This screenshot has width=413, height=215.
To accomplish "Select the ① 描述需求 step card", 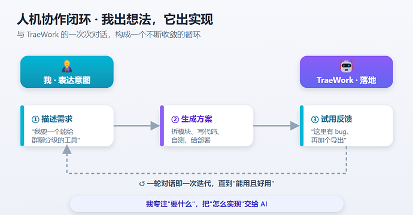I will tap(67, 125).
